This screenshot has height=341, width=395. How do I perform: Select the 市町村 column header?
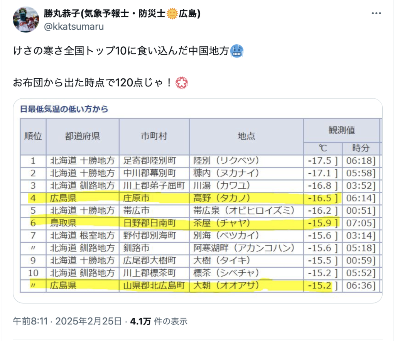(154, 136)
